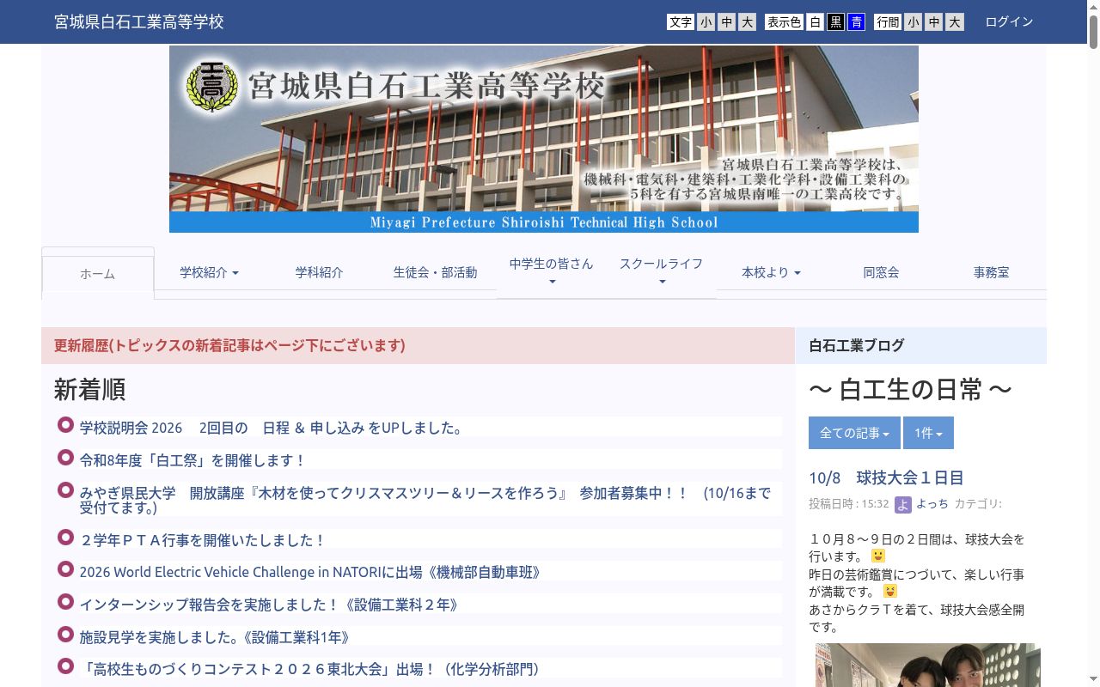Open the 生徒会・部活動 page
Image resolution: width=1100 pixels, height=687 pixels.
pyautogui.click(x=435, y=272)
